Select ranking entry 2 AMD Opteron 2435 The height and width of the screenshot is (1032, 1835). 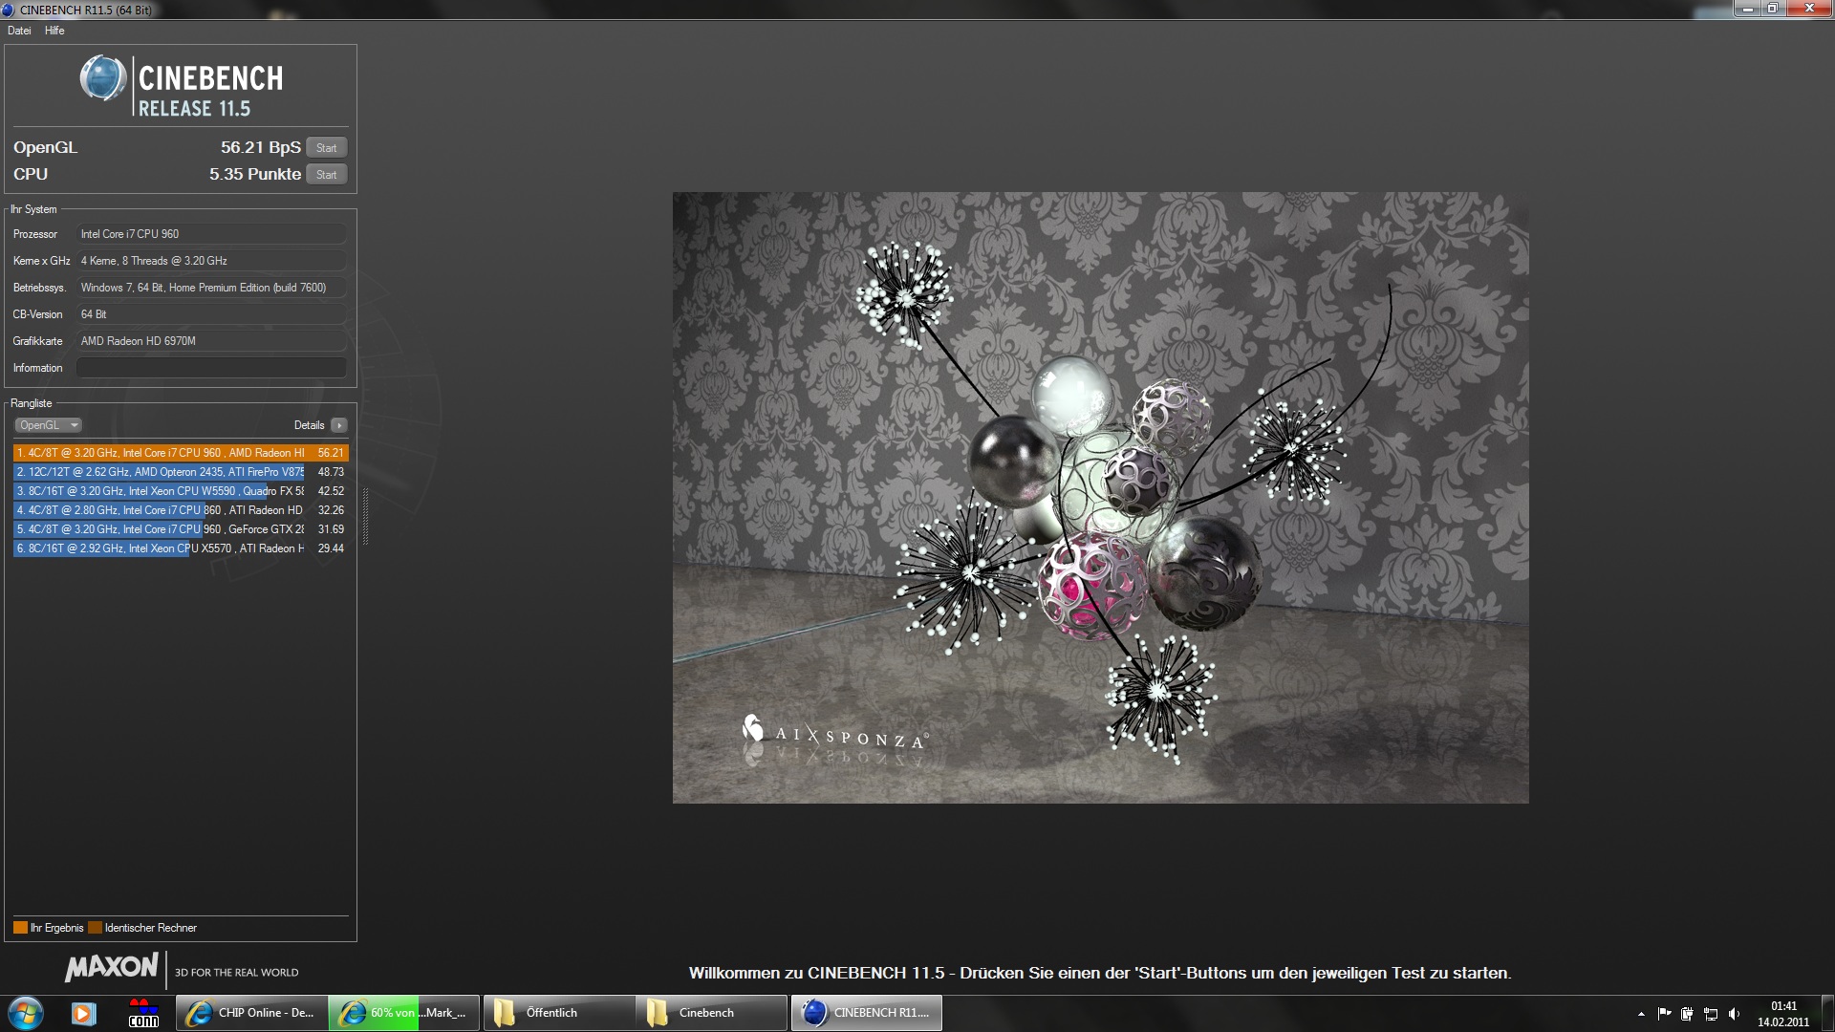[x=181, y=472]
